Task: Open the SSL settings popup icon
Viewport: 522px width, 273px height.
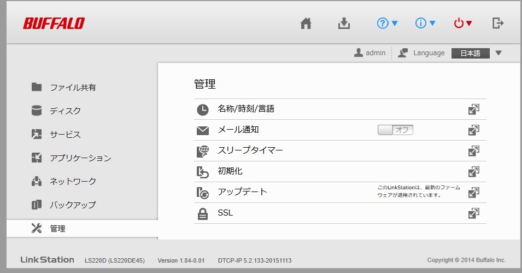Action: pyautogui.click(x=473, y=213)
